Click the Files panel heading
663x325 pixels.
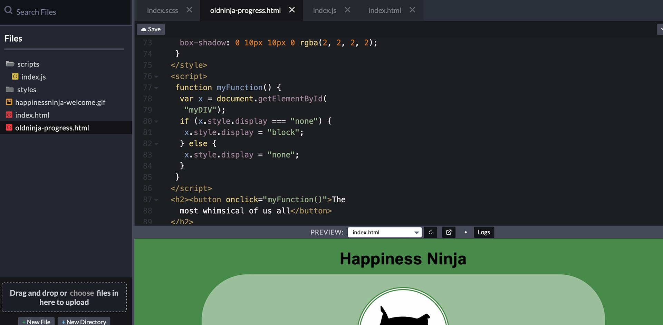pos(13,39)
